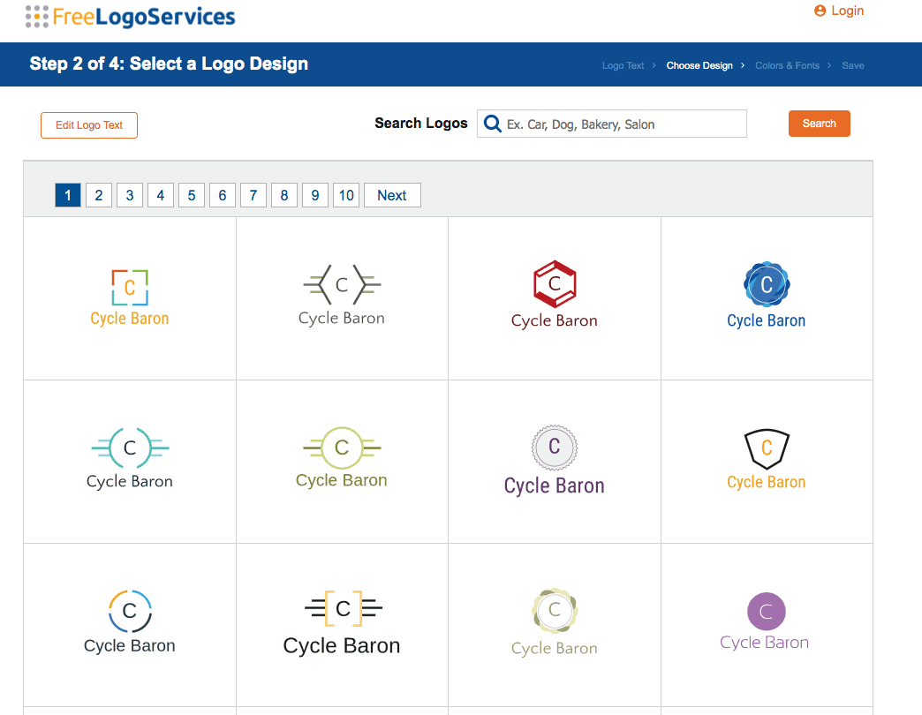Pick the purple solid circle logo
Image resolution: width=922 pixels, height=715 pixels.
tap(766, 621)
